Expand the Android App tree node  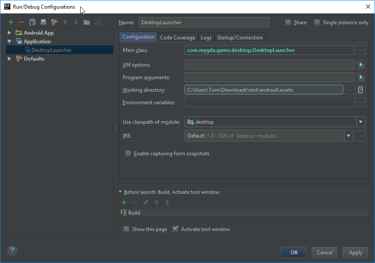point(10,33)
